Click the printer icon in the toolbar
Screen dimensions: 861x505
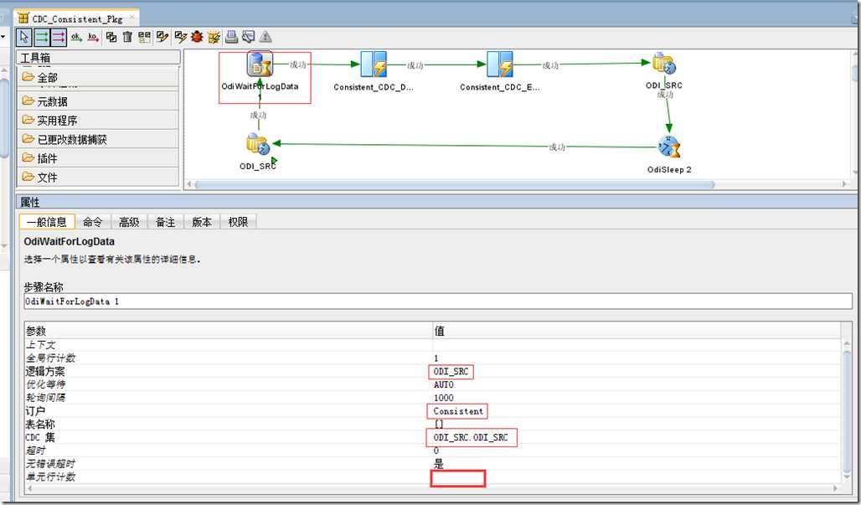click(x=232, y=38)
